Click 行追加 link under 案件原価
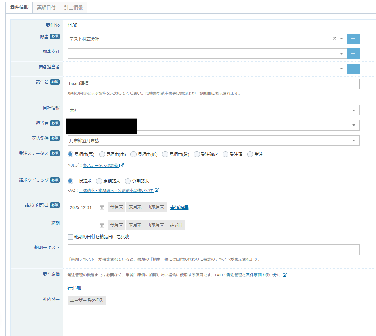The width and height of the screenshot is (376, 336). pos(74,288)
